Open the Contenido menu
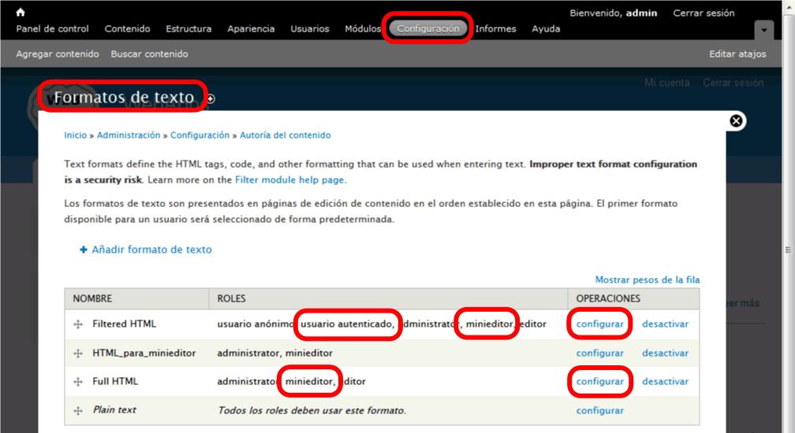Screen dimensions: 795x433 click(127, 29)
